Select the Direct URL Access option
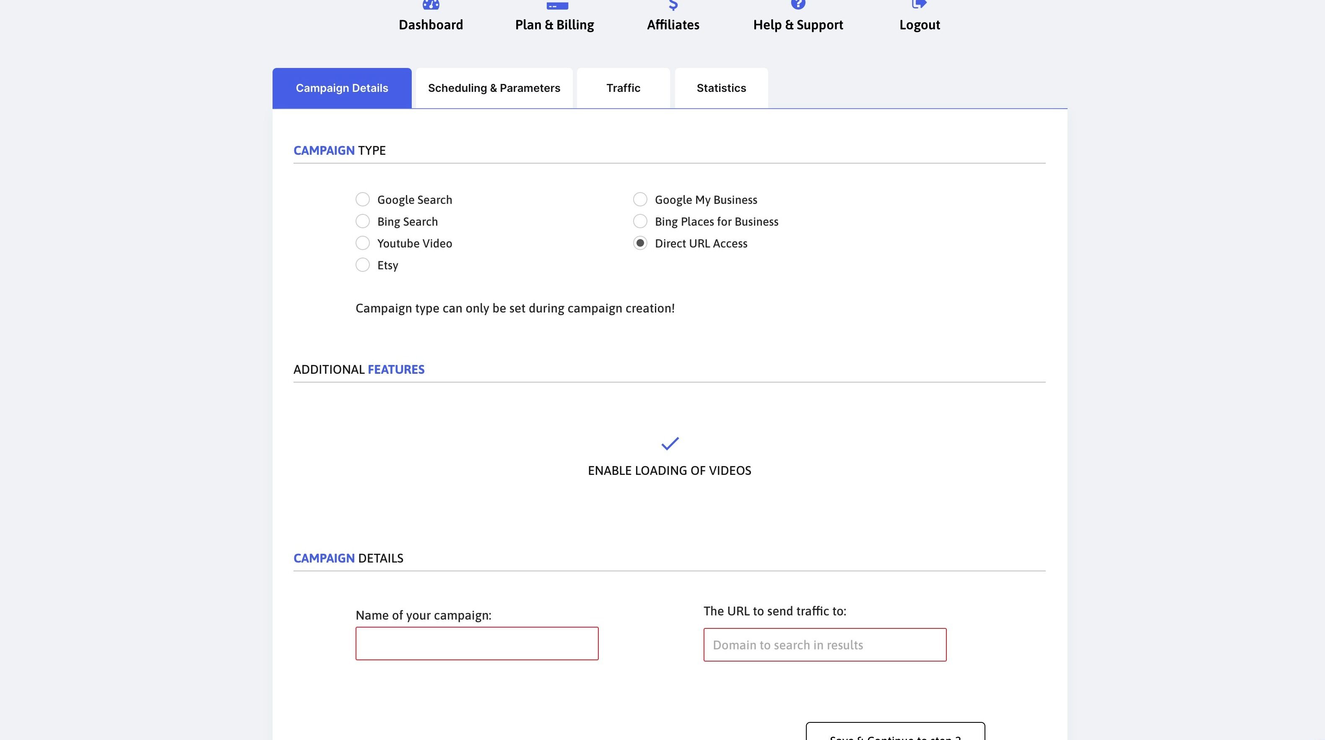This screenshot has width=1325, height=740. click(x=640, y=243)
